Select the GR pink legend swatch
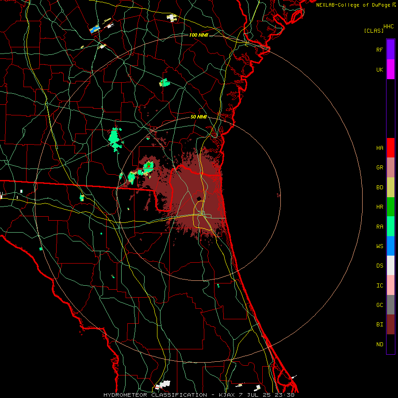 pos(390,168)
